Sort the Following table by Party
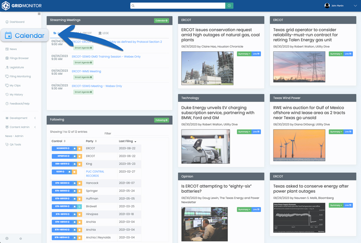 point(91,141)
